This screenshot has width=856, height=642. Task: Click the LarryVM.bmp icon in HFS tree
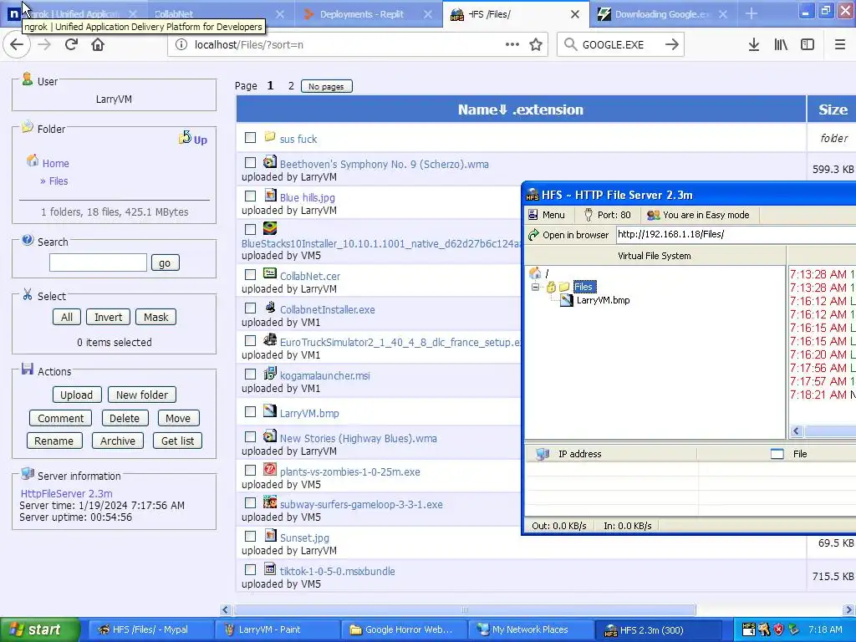click(x=567, y=300)
